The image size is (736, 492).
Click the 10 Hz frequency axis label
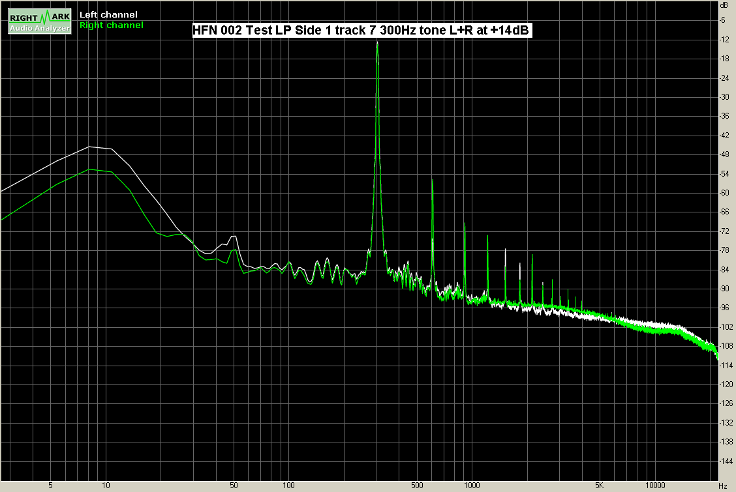pyautogui.click(x=106, y=485)
